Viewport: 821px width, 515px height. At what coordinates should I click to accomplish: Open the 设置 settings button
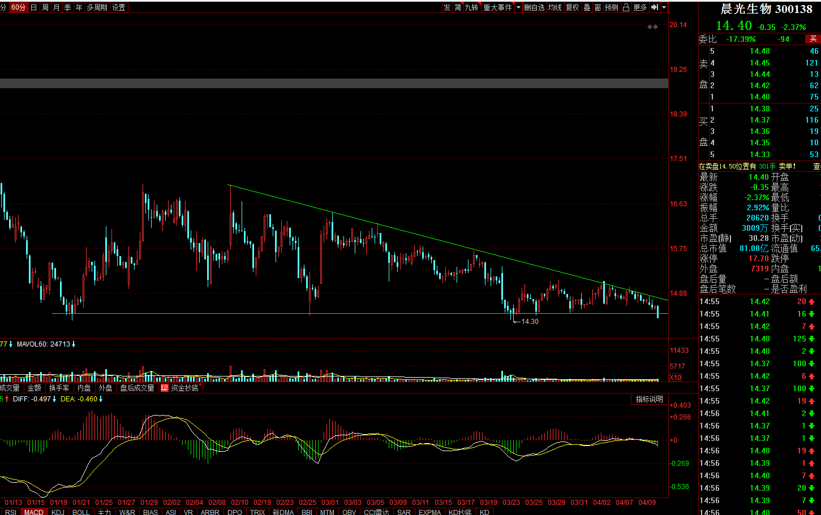point(119,7)
